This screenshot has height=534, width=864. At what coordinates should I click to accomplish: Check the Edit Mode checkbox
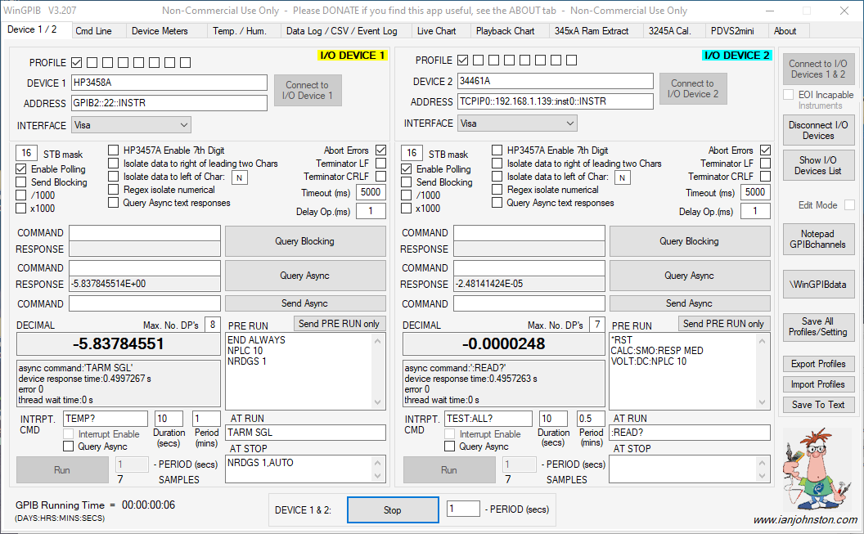[x=849, y=205]
